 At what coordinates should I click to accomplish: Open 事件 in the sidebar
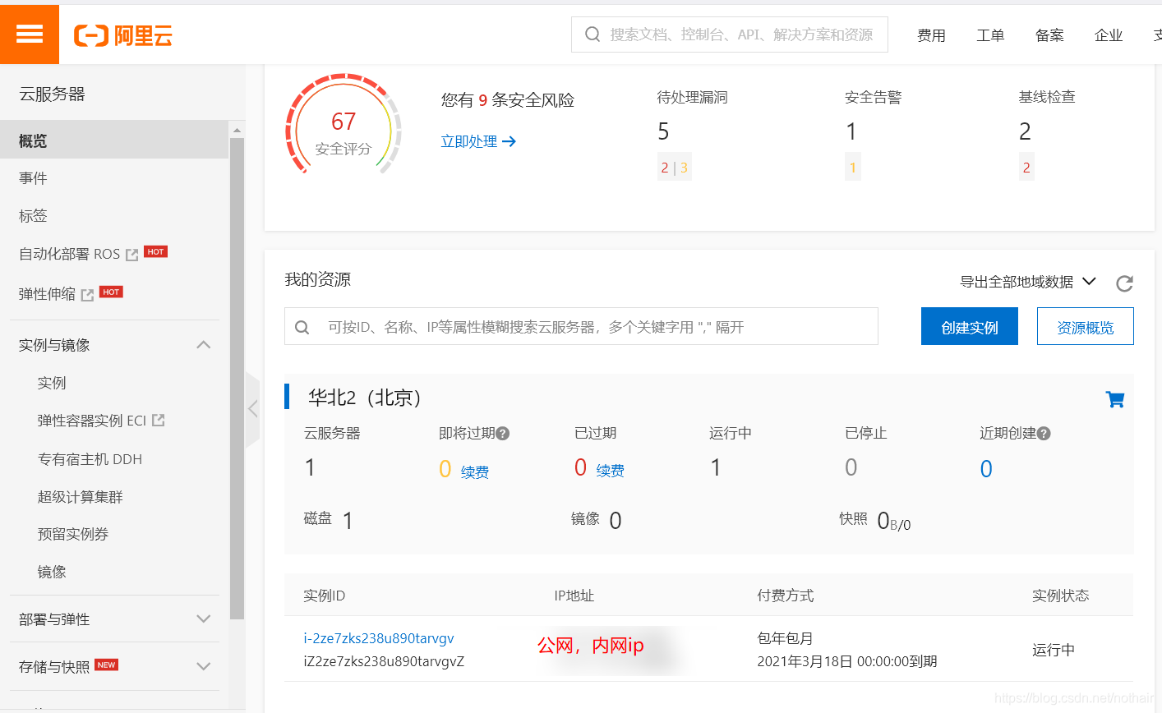33,178
